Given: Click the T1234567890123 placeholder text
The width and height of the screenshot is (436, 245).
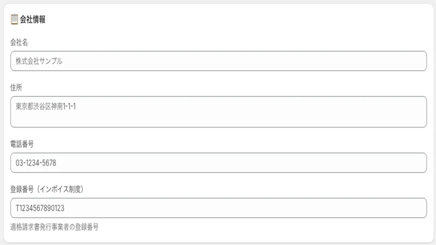Looking at the screenshot, I should click(40, 208).
